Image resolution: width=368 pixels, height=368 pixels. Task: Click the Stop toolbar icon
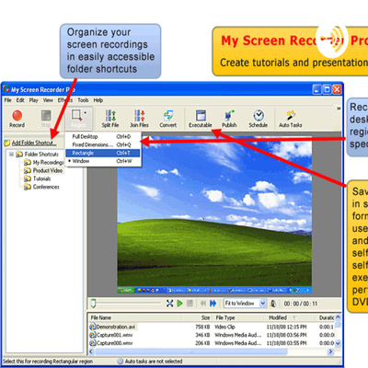46,116
